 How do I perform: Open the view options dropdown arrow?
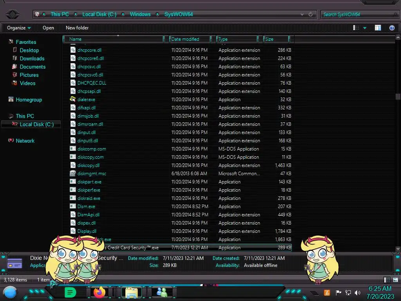[365, 28]
